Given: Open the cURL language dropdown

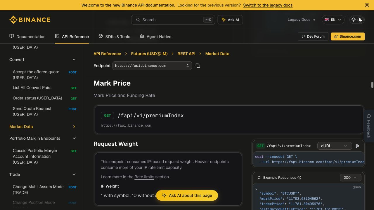Looking at the screenshot, I should [335, 146].
